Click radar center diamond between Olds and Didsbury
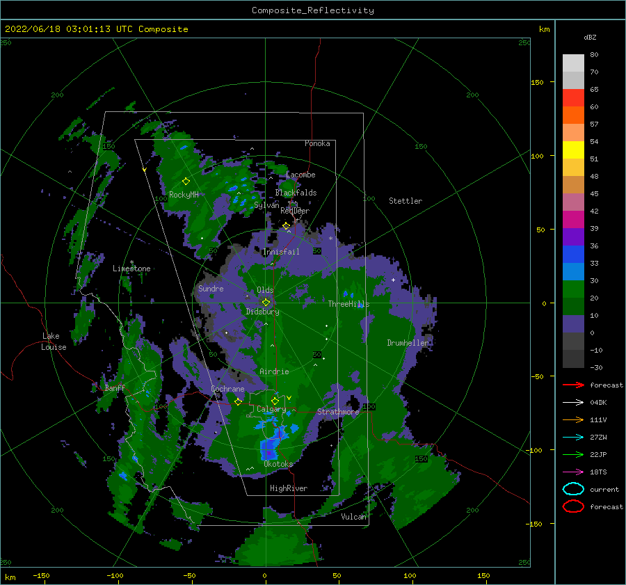Viewport: 626px width, 585px height. coord(266,303)
